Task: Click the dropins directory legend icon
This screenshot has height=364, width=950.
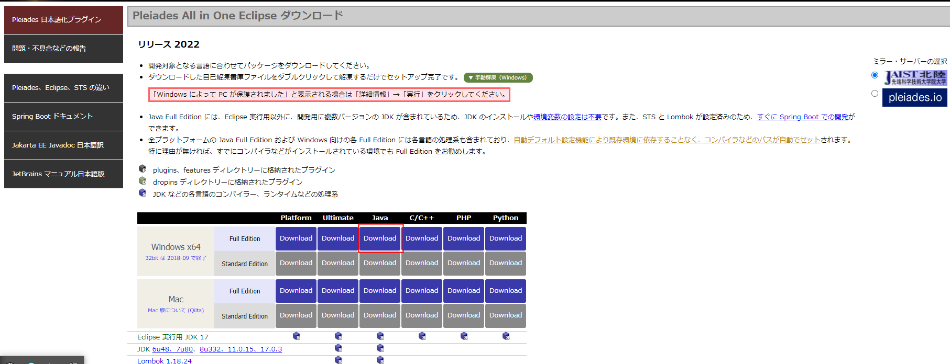Action: pyautogui.click(x=143, y=181)
